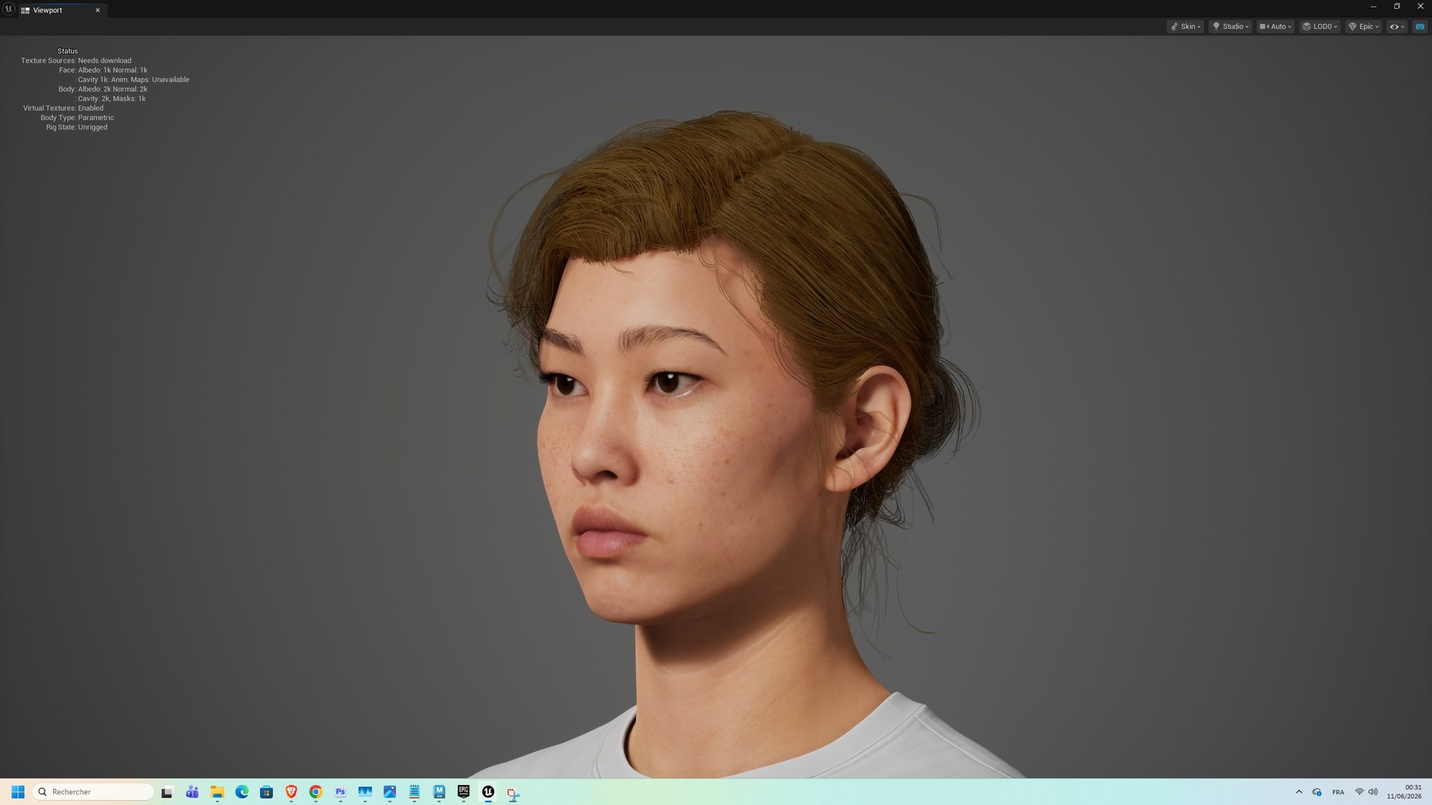This screenshot has height=805, width=1432.
Task: Open the Notepad icon in the taskbar
Action: coord(414,792)
